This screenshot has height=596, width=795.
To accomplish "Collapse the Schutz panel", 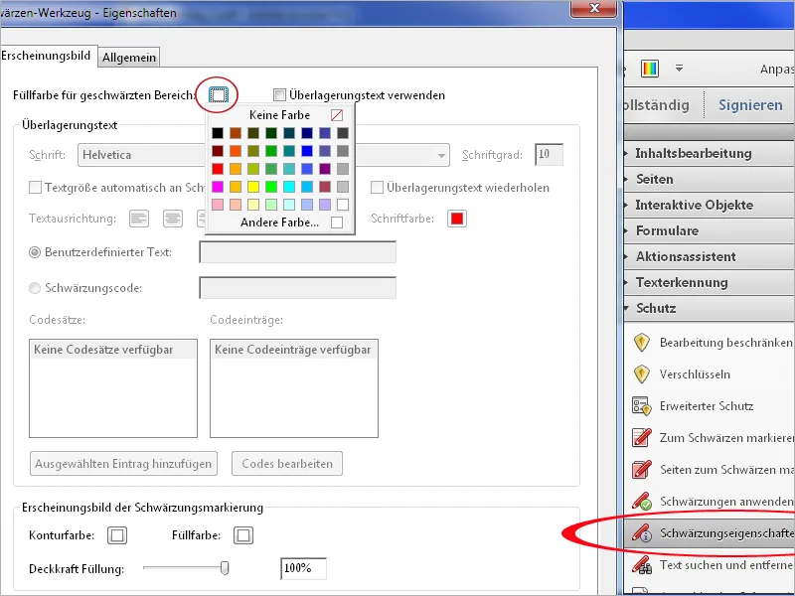I will tap(709, 308).
